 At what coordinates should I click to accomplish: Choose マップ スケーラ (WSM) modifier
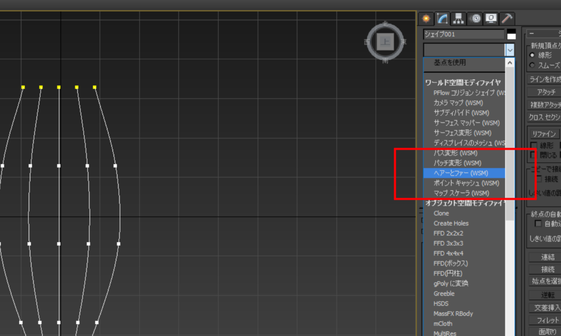pyautogui.click(x=465, y=193)
